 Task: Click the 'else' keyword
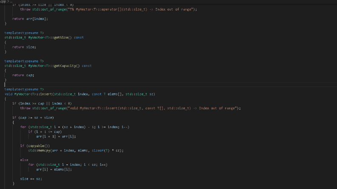tap(24, 160)
